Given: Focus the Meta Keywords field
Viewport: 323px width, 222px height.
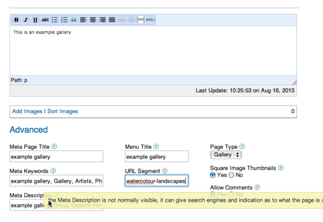Looking at the screenshot, I should (57, 181).
